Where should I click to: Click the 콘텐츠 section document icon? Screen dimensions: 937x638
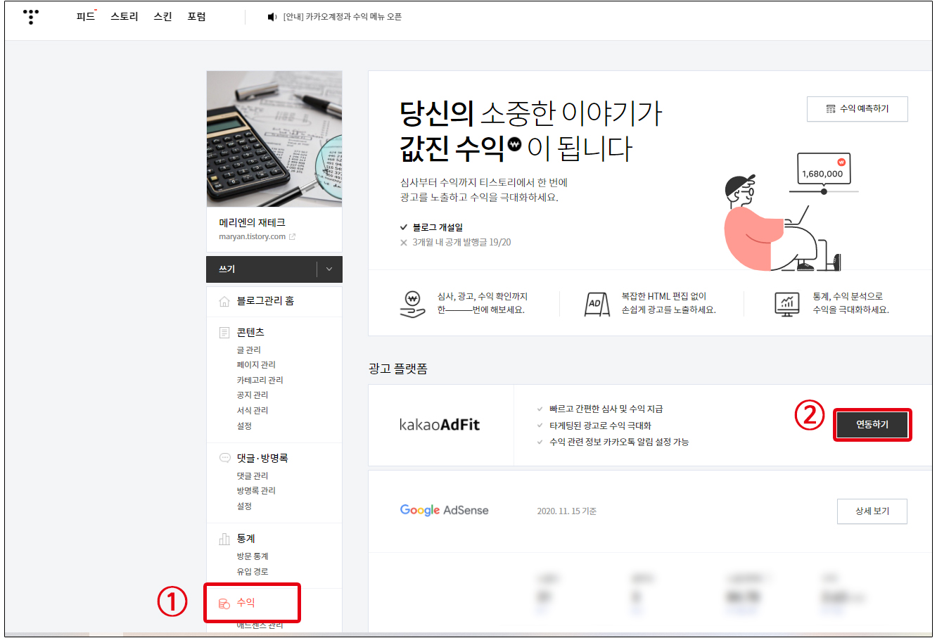pyautogui.click(x=224, y=333)
